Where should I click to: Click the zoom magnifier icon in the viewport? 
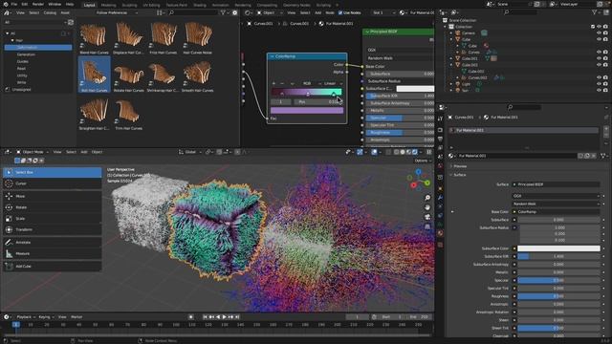(x=427, y=198)
